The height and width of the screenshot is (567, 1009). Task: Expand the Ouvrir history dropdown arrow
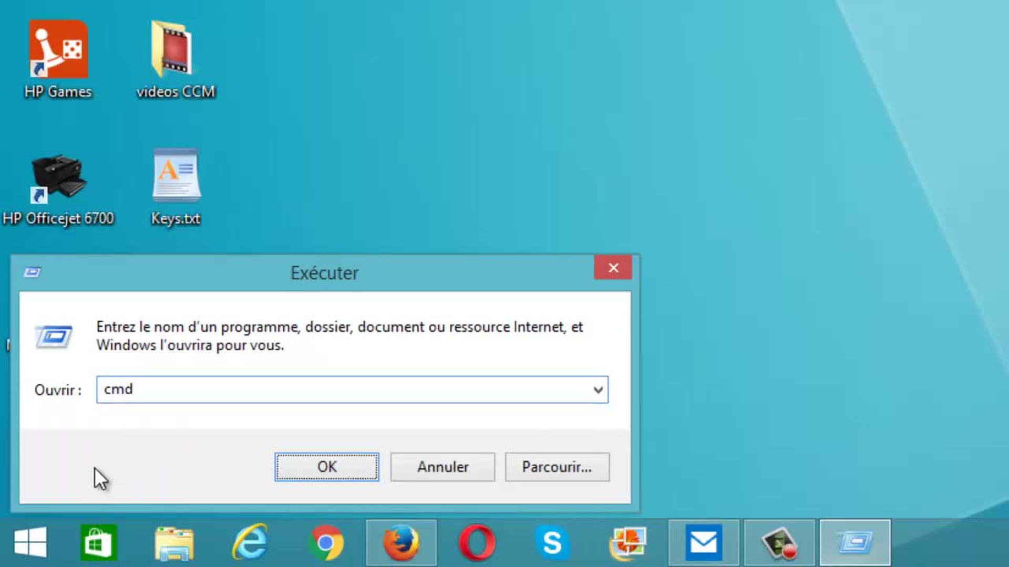click(598, 390)
